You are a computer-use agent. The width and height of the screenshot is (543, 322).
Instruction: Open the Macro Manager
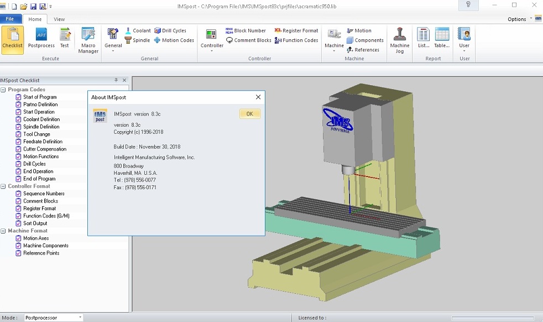[x=88, y=40]
